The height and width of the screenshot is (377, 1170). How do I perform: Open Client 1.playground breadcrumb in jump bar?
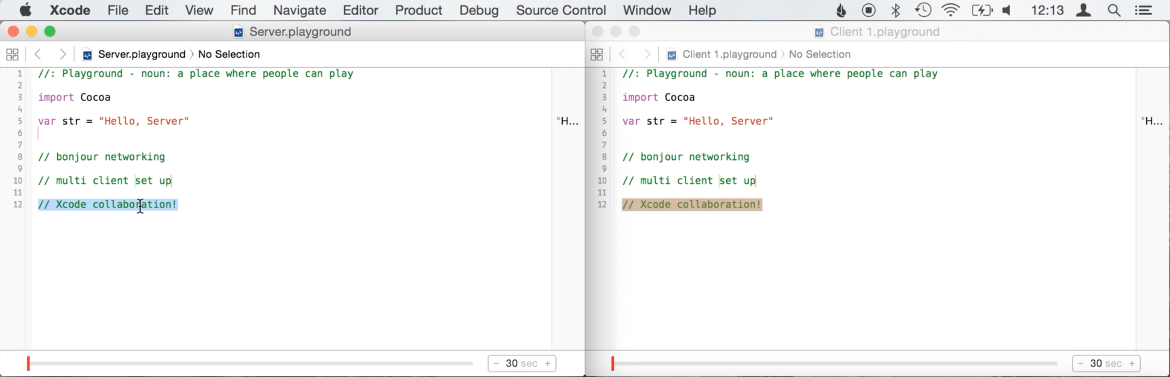click(x=729, y=55)
